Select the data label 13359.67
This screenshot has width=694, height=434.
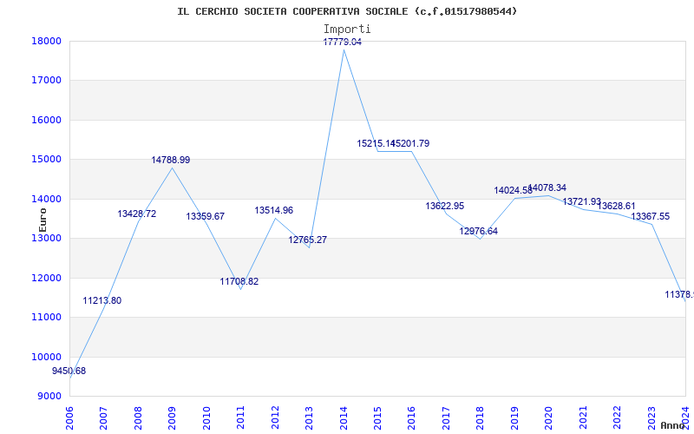206,216
